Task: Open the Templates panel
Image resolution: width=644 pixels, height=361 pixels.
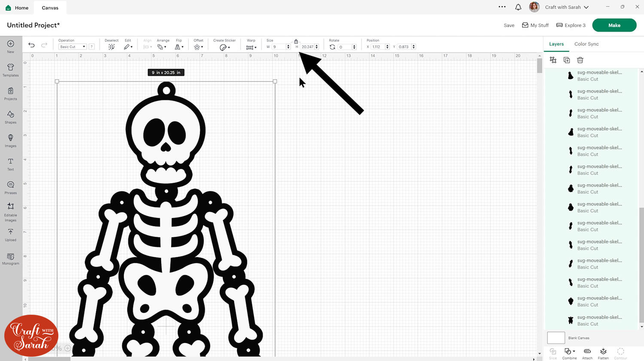Action: (10, 69)
